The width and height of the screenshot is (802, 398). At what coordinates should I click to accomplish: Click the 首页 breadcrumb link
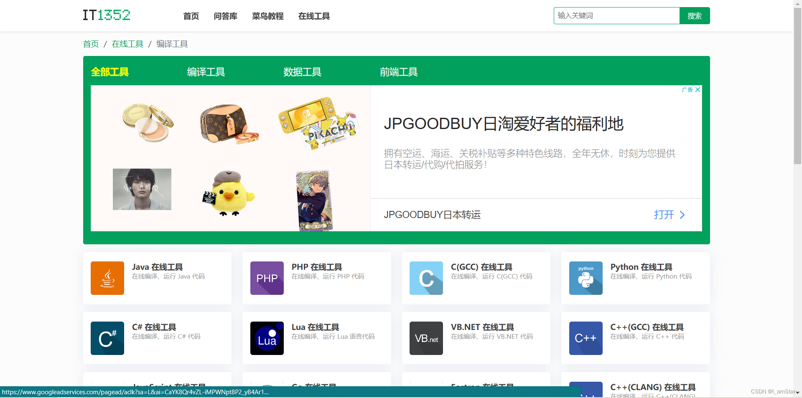tap(91, 44)
